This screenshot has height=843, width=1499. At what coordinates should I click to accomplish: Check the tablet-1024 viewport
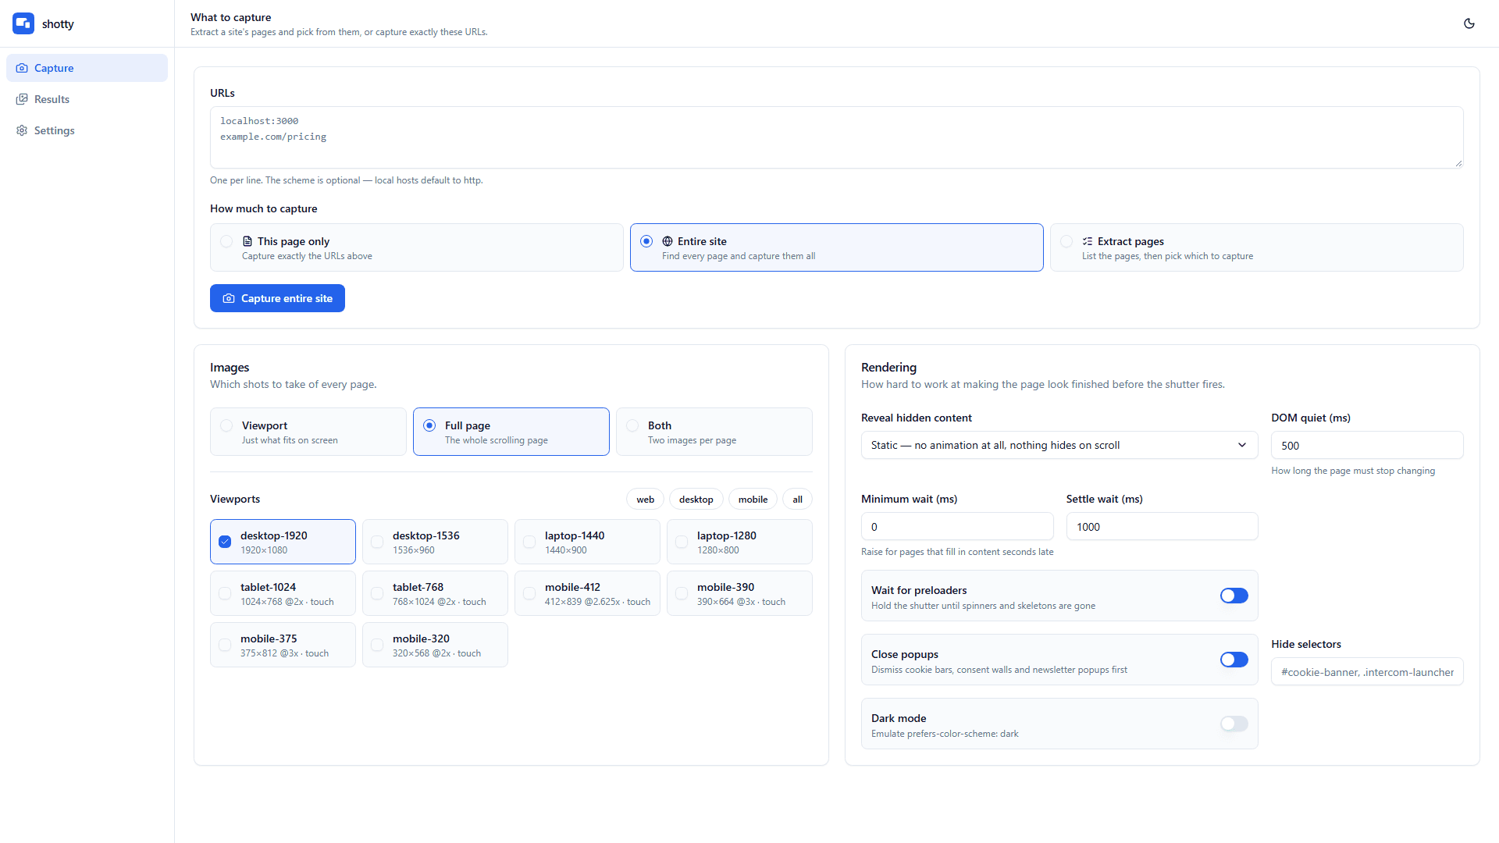point(225,593)
